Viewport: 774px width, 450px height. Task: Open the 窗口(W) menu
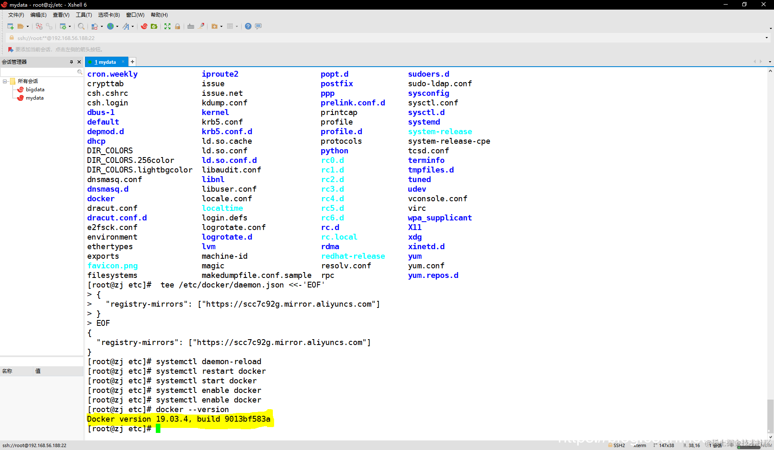point(135,15)
